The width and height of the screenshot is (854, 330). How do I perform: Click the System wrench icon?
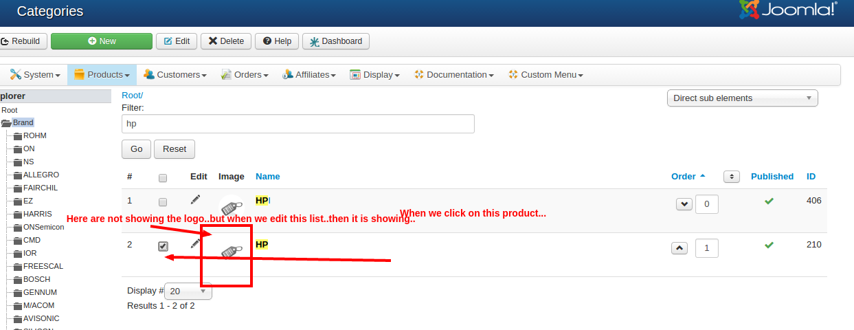[x=15, y=74]
